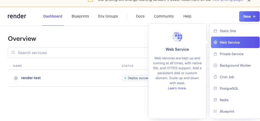
Task: Switch to the Blueprints tab
Action: (80, 16)
